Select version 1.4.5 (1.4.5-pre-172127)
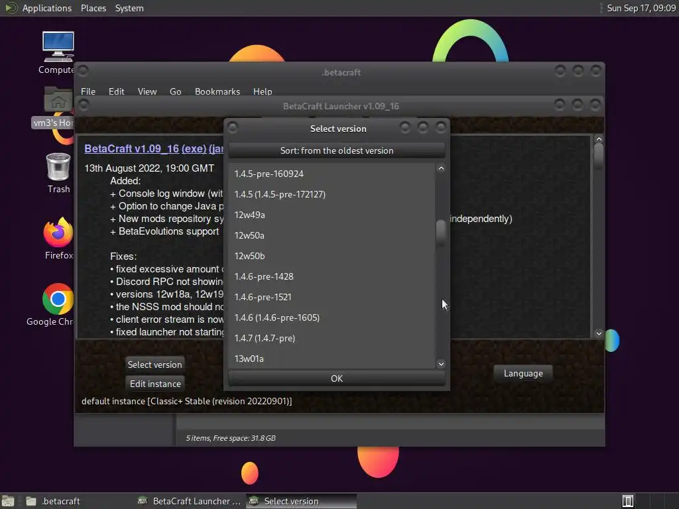This screenshot has width=679, height=509. point(332,194)
